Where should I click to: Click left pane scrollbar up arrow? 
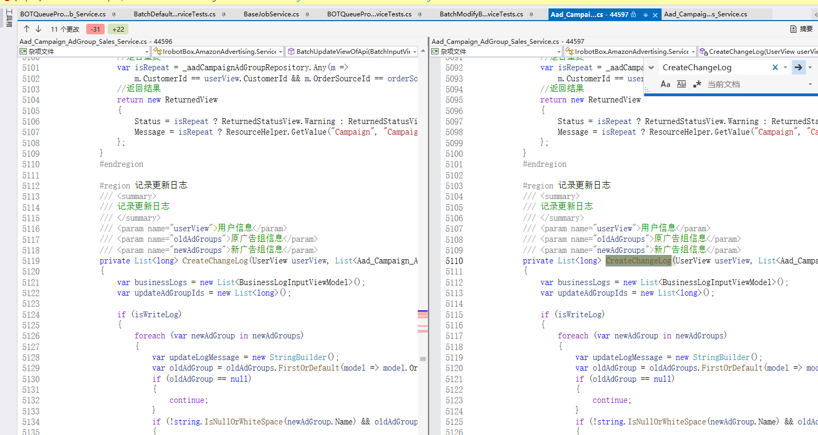pyautogui.click(x=423, y=51)
